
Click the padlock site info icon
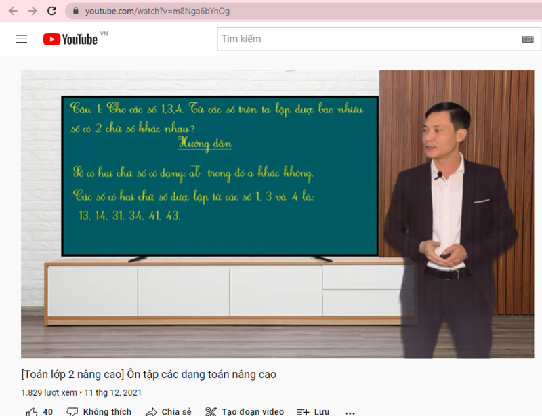pyautogui.click(x=75, y=11)
